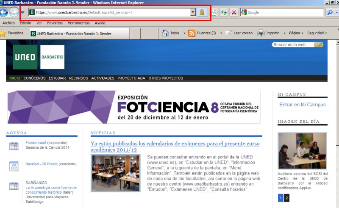
Task: Expand the address bar URL history dropdown
Action: click(193, 12)
